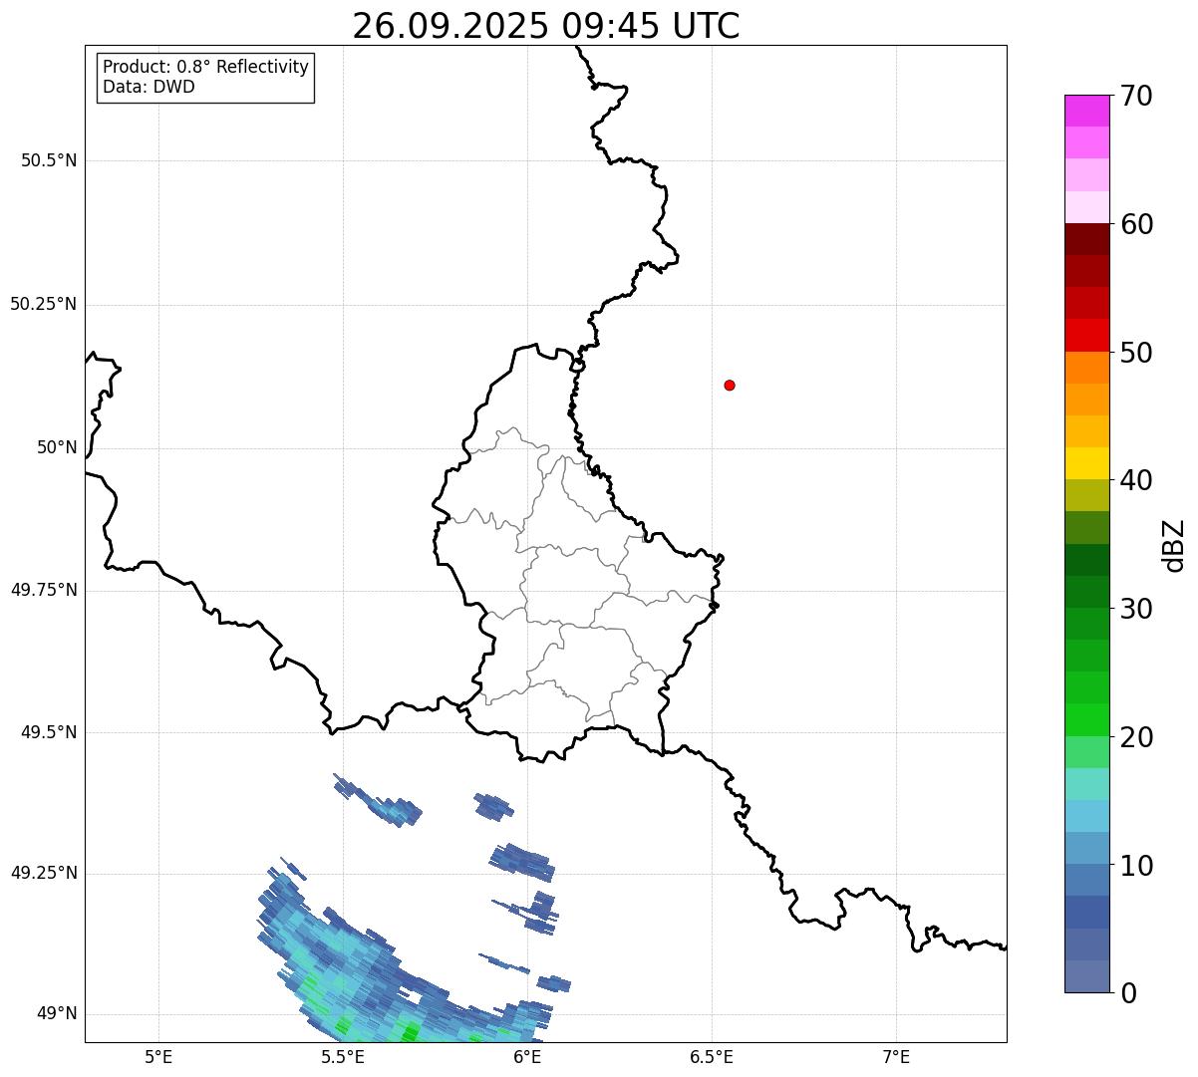The height and width of the screenshot is (1077, 1198).
Task: Click the "Product: 0.8° Reflectivity" text
Action: [x=206, y=67]
